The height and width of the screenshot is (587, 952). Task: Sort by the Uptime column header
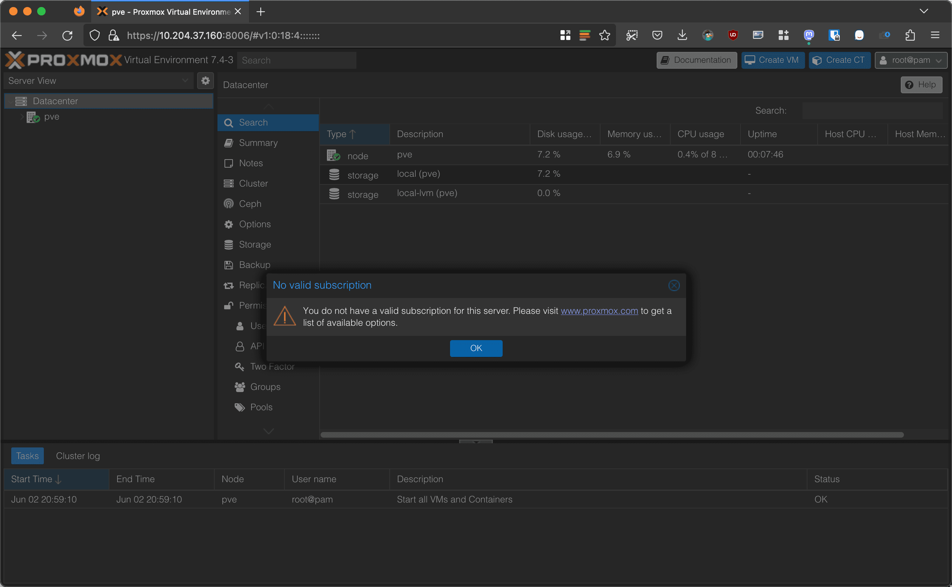point(778,134)
